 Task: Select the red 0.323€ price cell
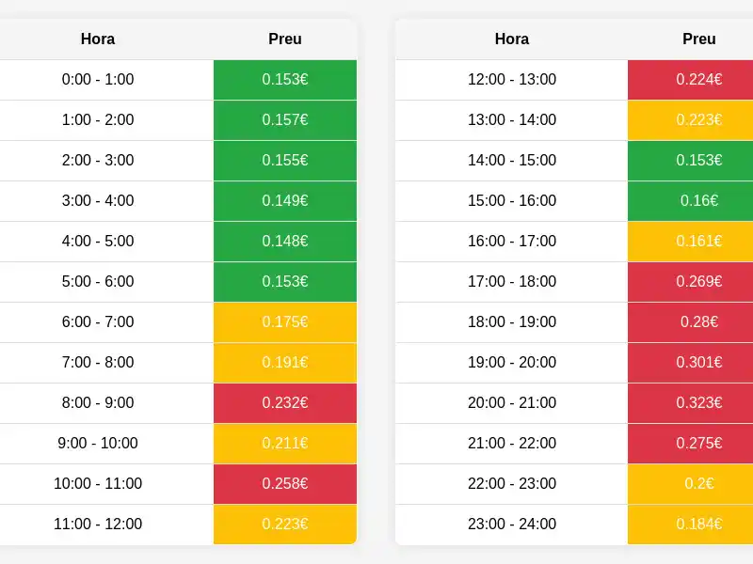[699, 402]
